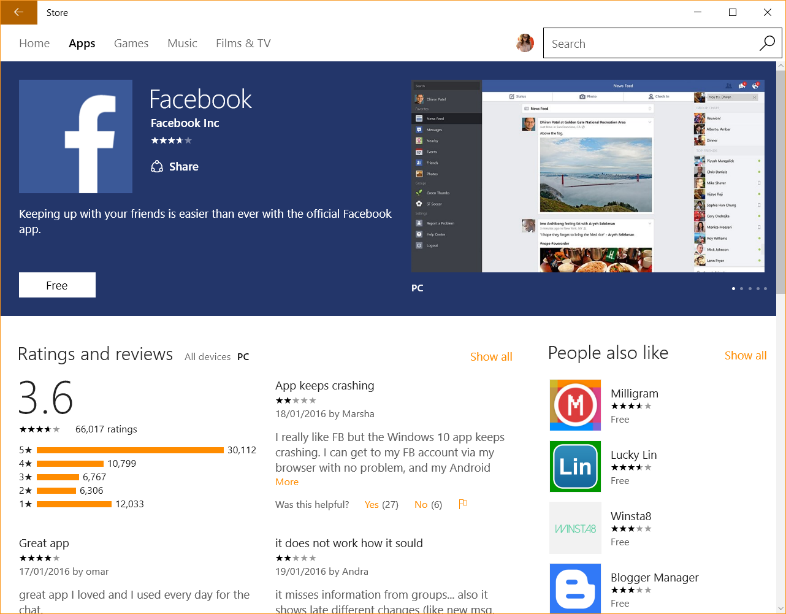The width and height of the screenshot is (786, 614).
Task: Focus the Search input field
Action: click(x=651, y=44)
